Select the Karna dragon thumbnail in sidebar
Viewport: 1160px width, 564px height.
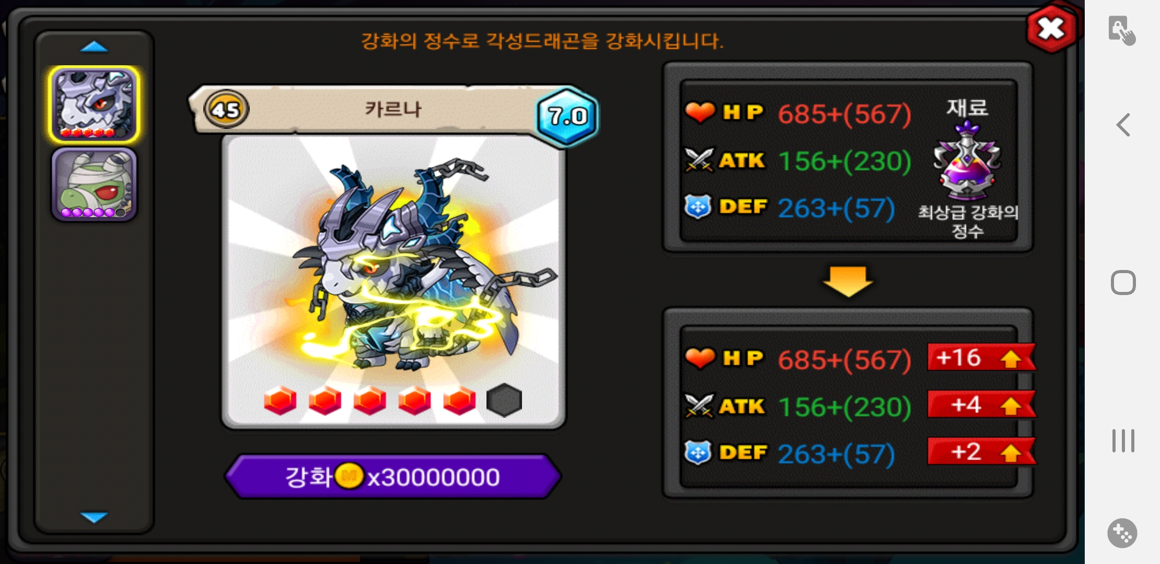pos(94,104)
